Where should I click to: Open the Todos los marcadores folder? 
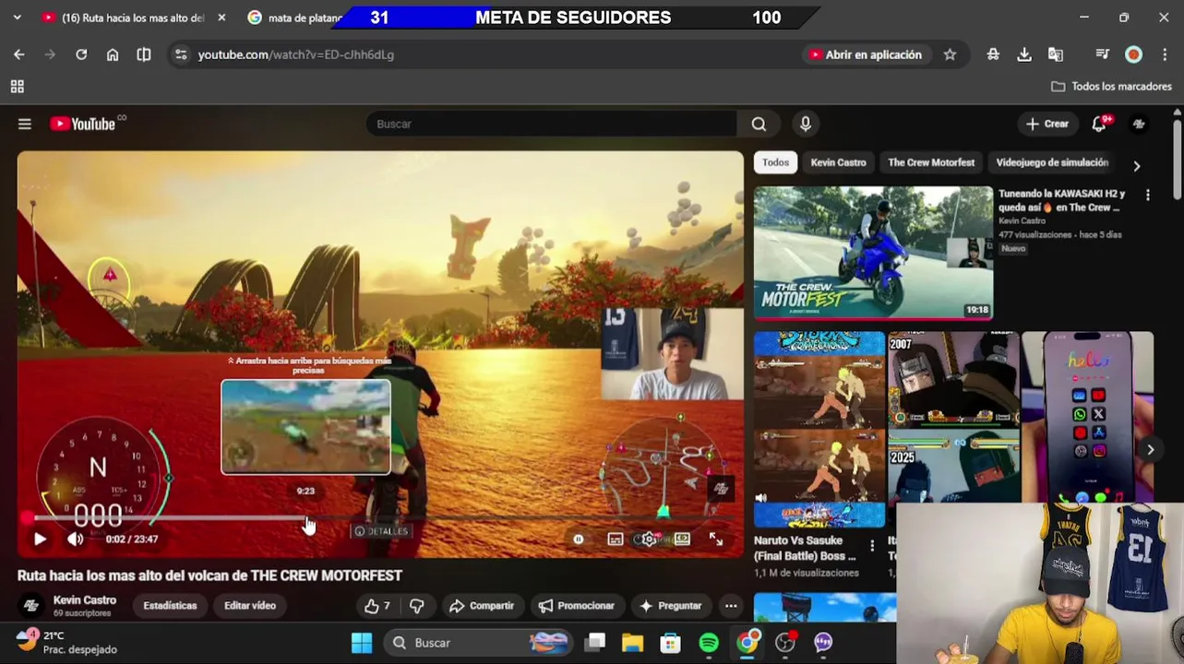1112,87
